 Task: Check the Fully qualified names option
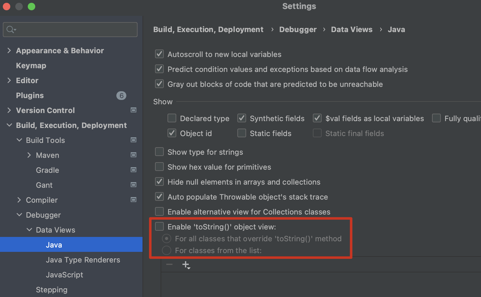click(436, 118)
